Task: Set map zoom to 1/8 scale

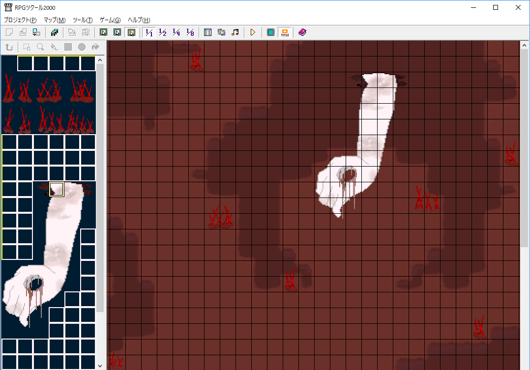Action: (190, 32)
